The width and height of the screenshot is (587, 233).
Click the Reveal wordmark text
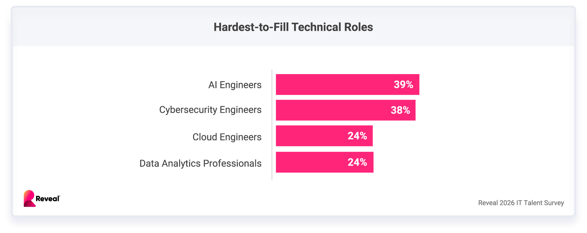47,199
